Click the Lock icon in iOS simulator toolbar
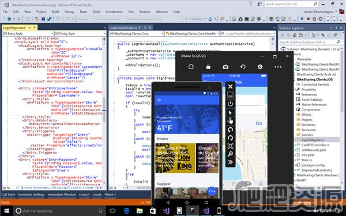The image size is (346, 216). point(208,67)
